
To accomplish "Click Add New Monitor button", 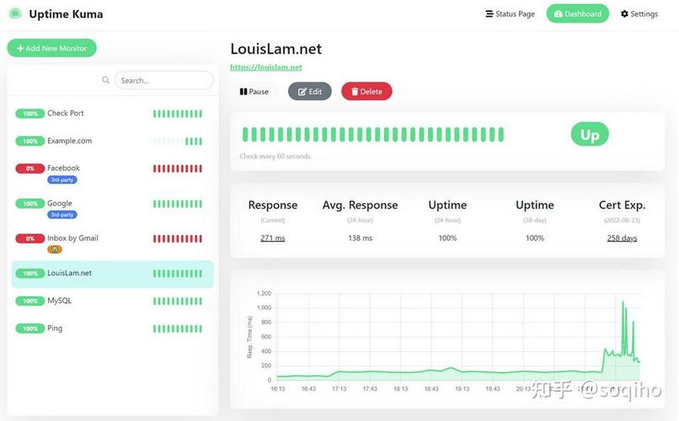I will pyautogui.click(x=51, y=48).
